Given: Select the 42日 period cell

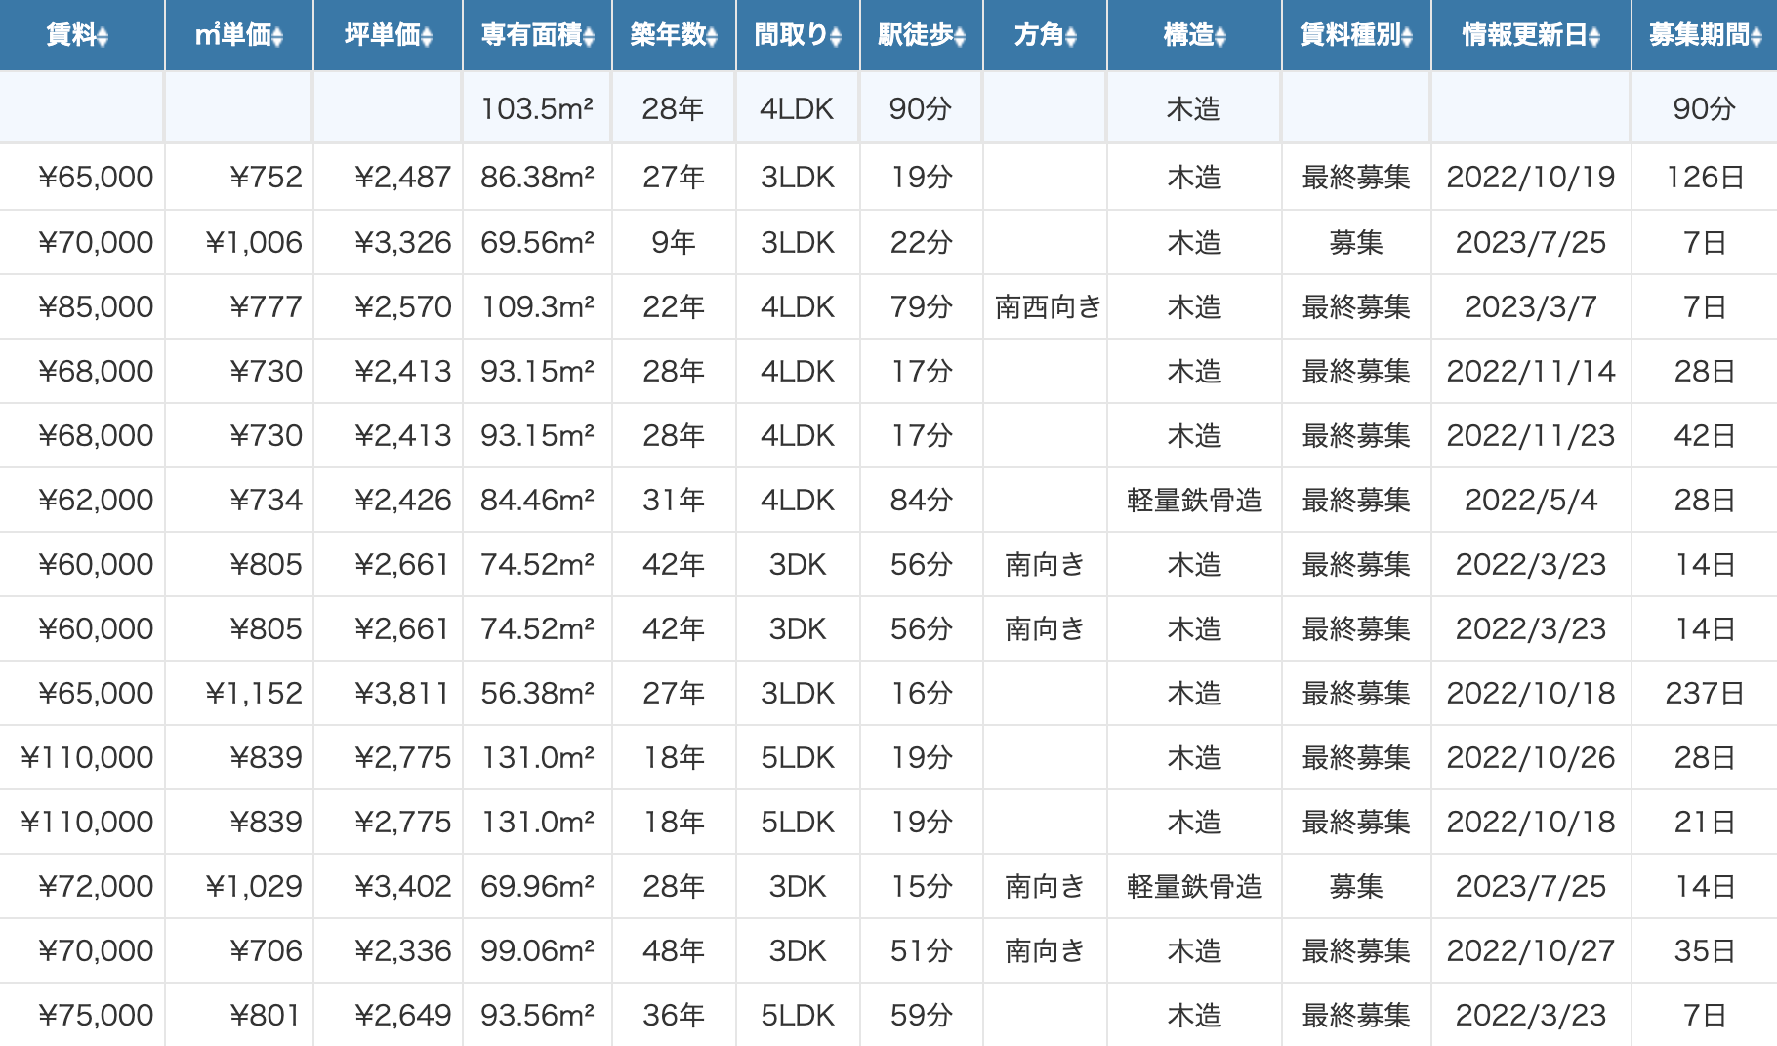Looking at the screenshot, I should click(x=1704, y=435).
